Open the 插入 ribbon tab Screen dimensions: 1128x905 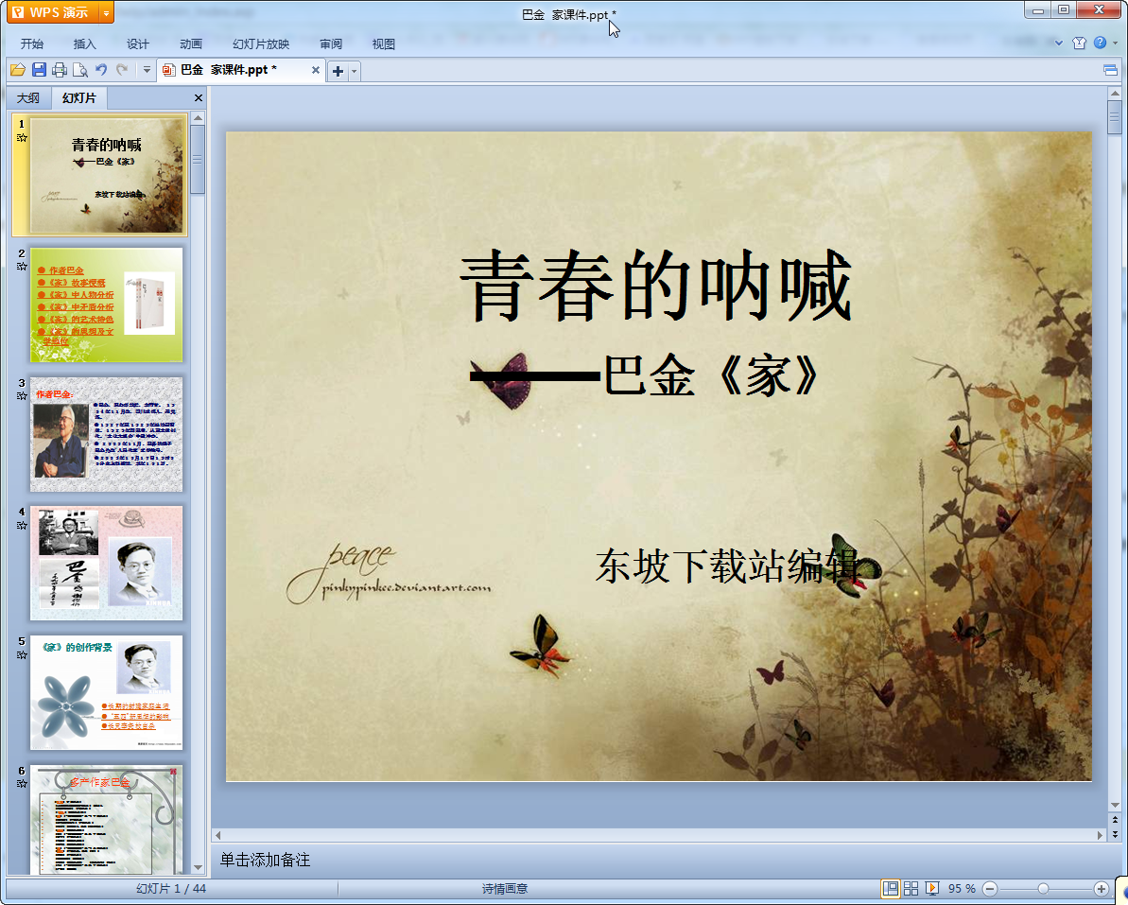(84, 44)
